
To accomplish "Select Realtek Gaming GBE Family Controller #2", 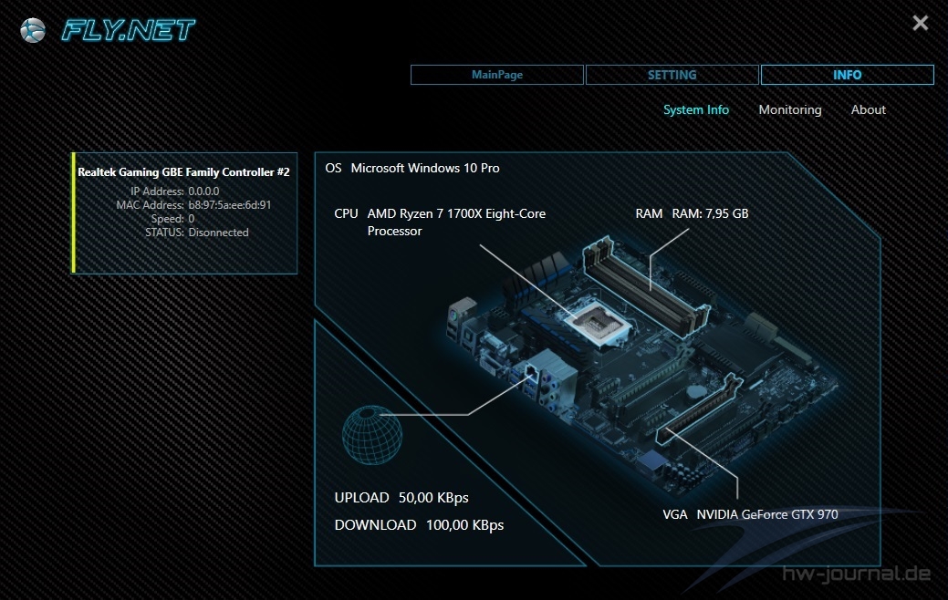I will (x=183, y=171).
